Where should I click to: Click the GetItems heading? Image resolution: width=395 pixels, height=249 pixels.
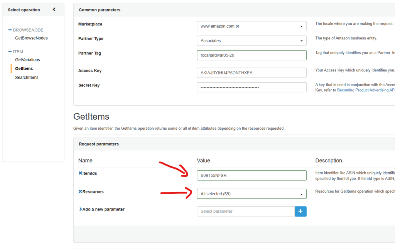pyautogui.click(x=91, y=117)
